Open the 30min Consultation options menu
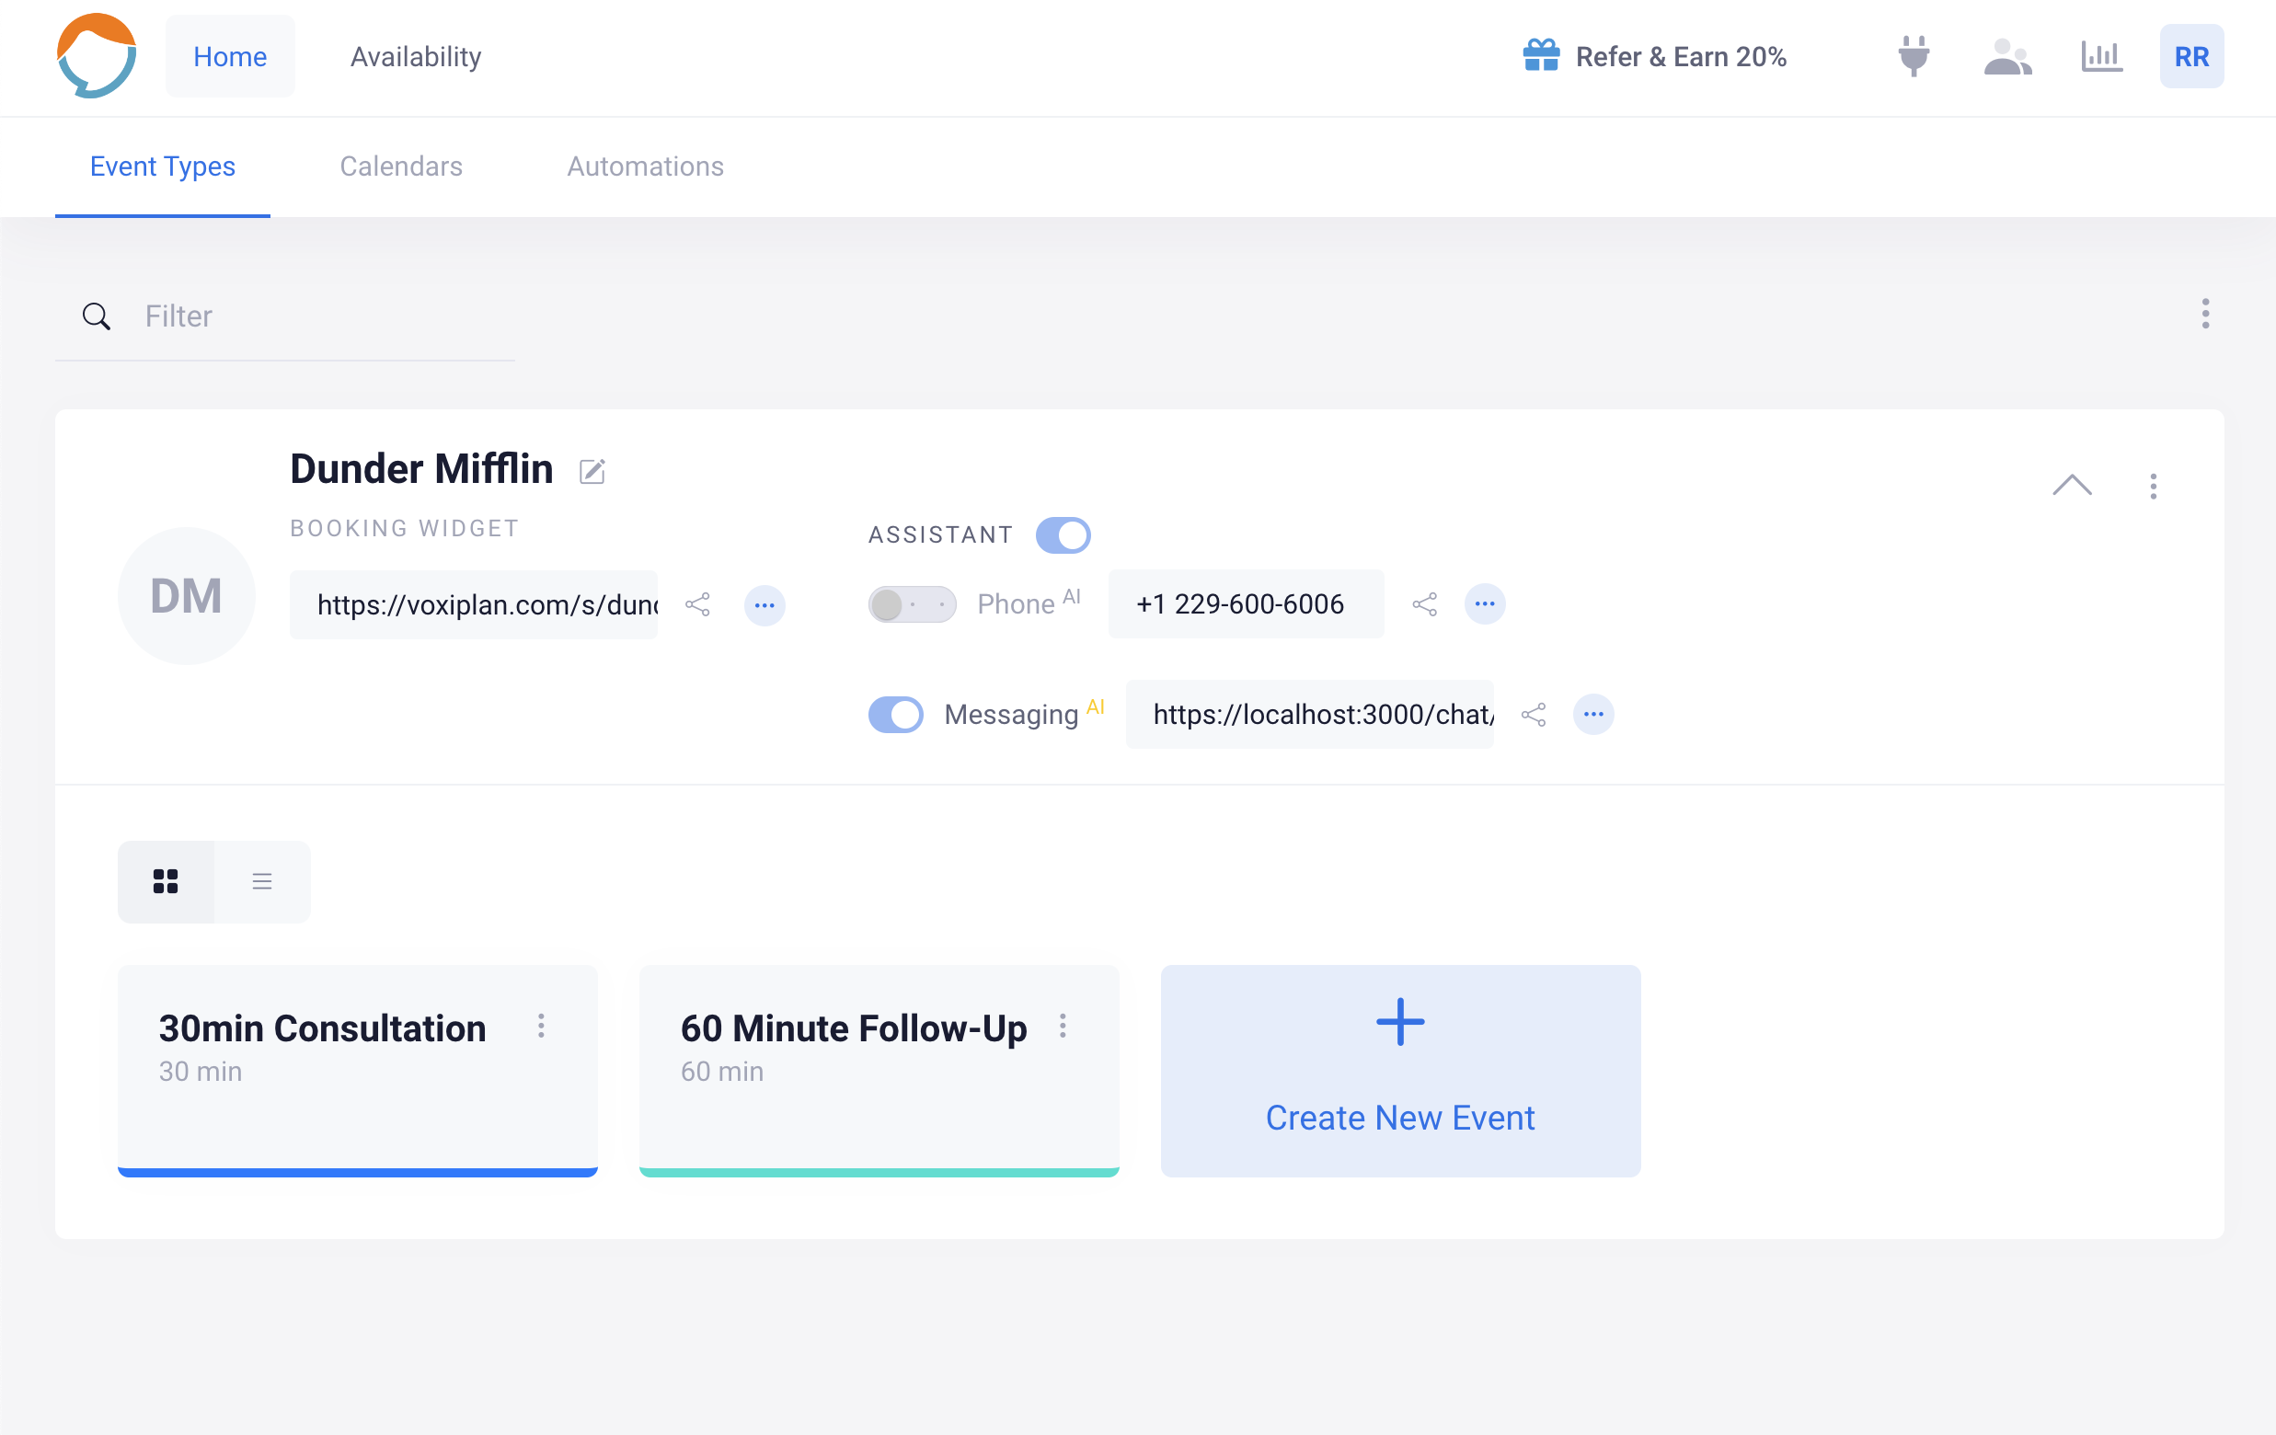Viewport: 2276px width, 1435px height. pyautogui.click(x=542, y=1027)
